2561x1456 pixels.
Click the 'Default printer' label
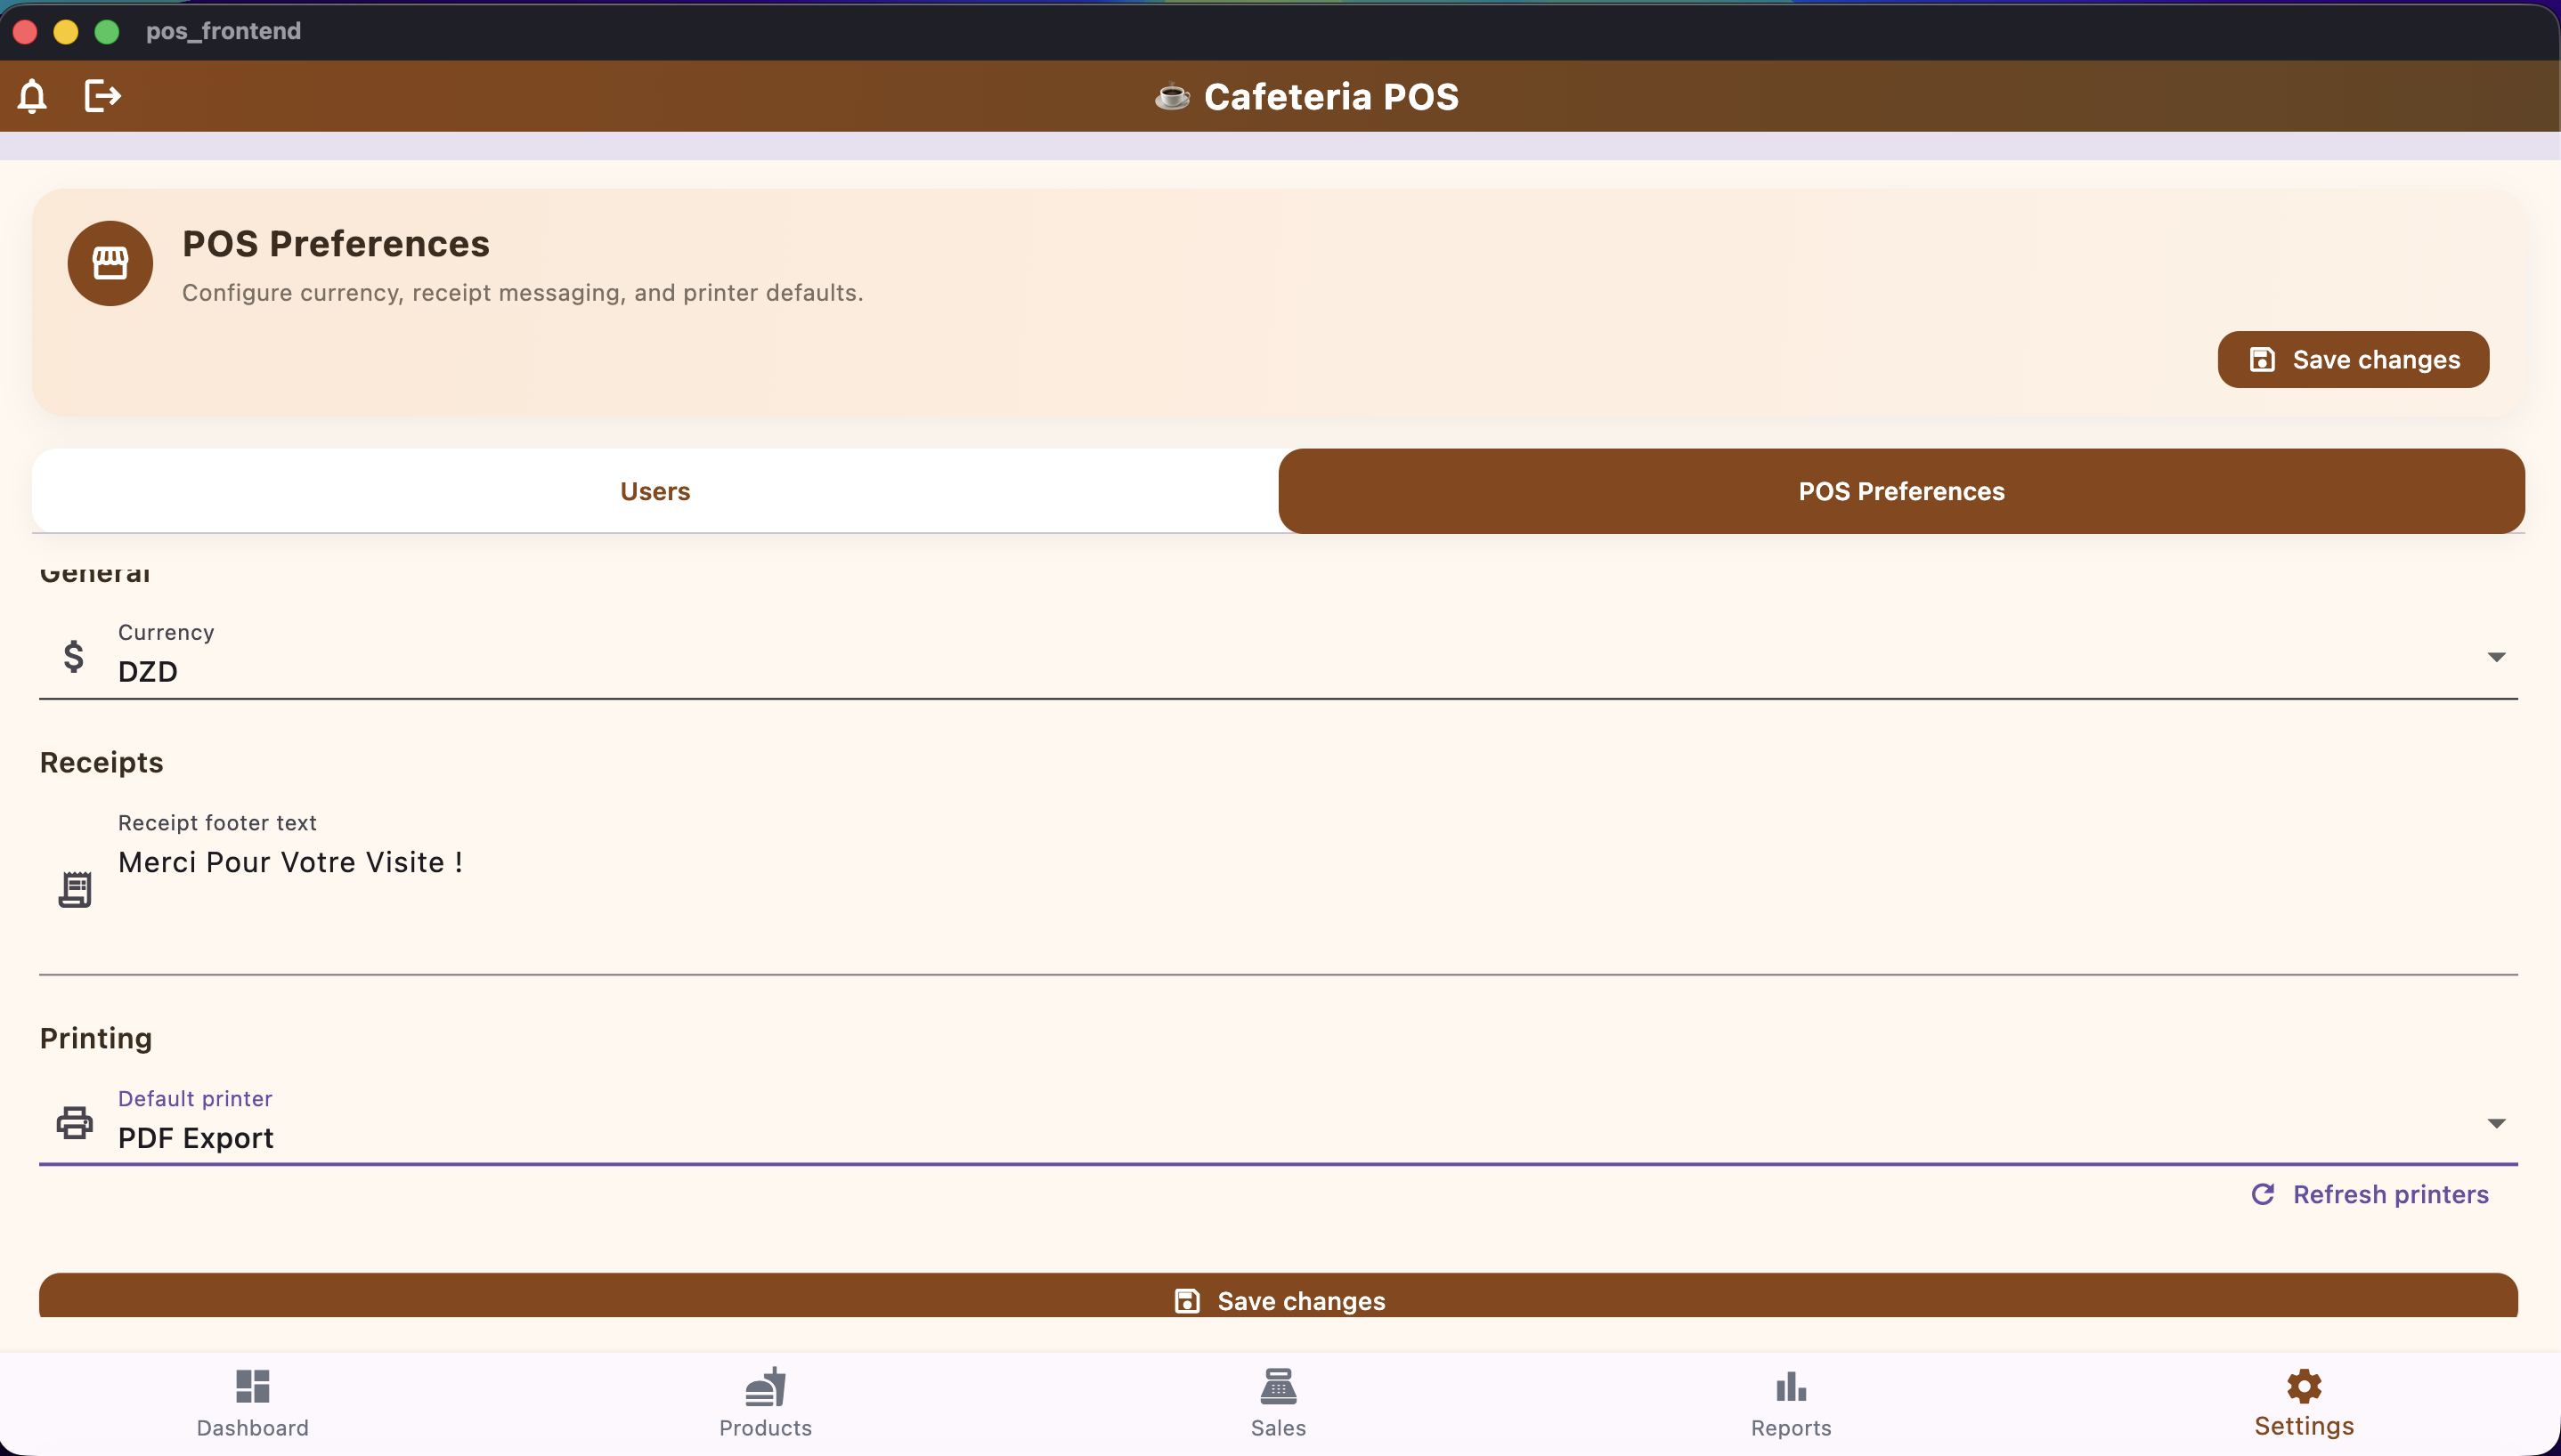click(x=195, y=1099)
